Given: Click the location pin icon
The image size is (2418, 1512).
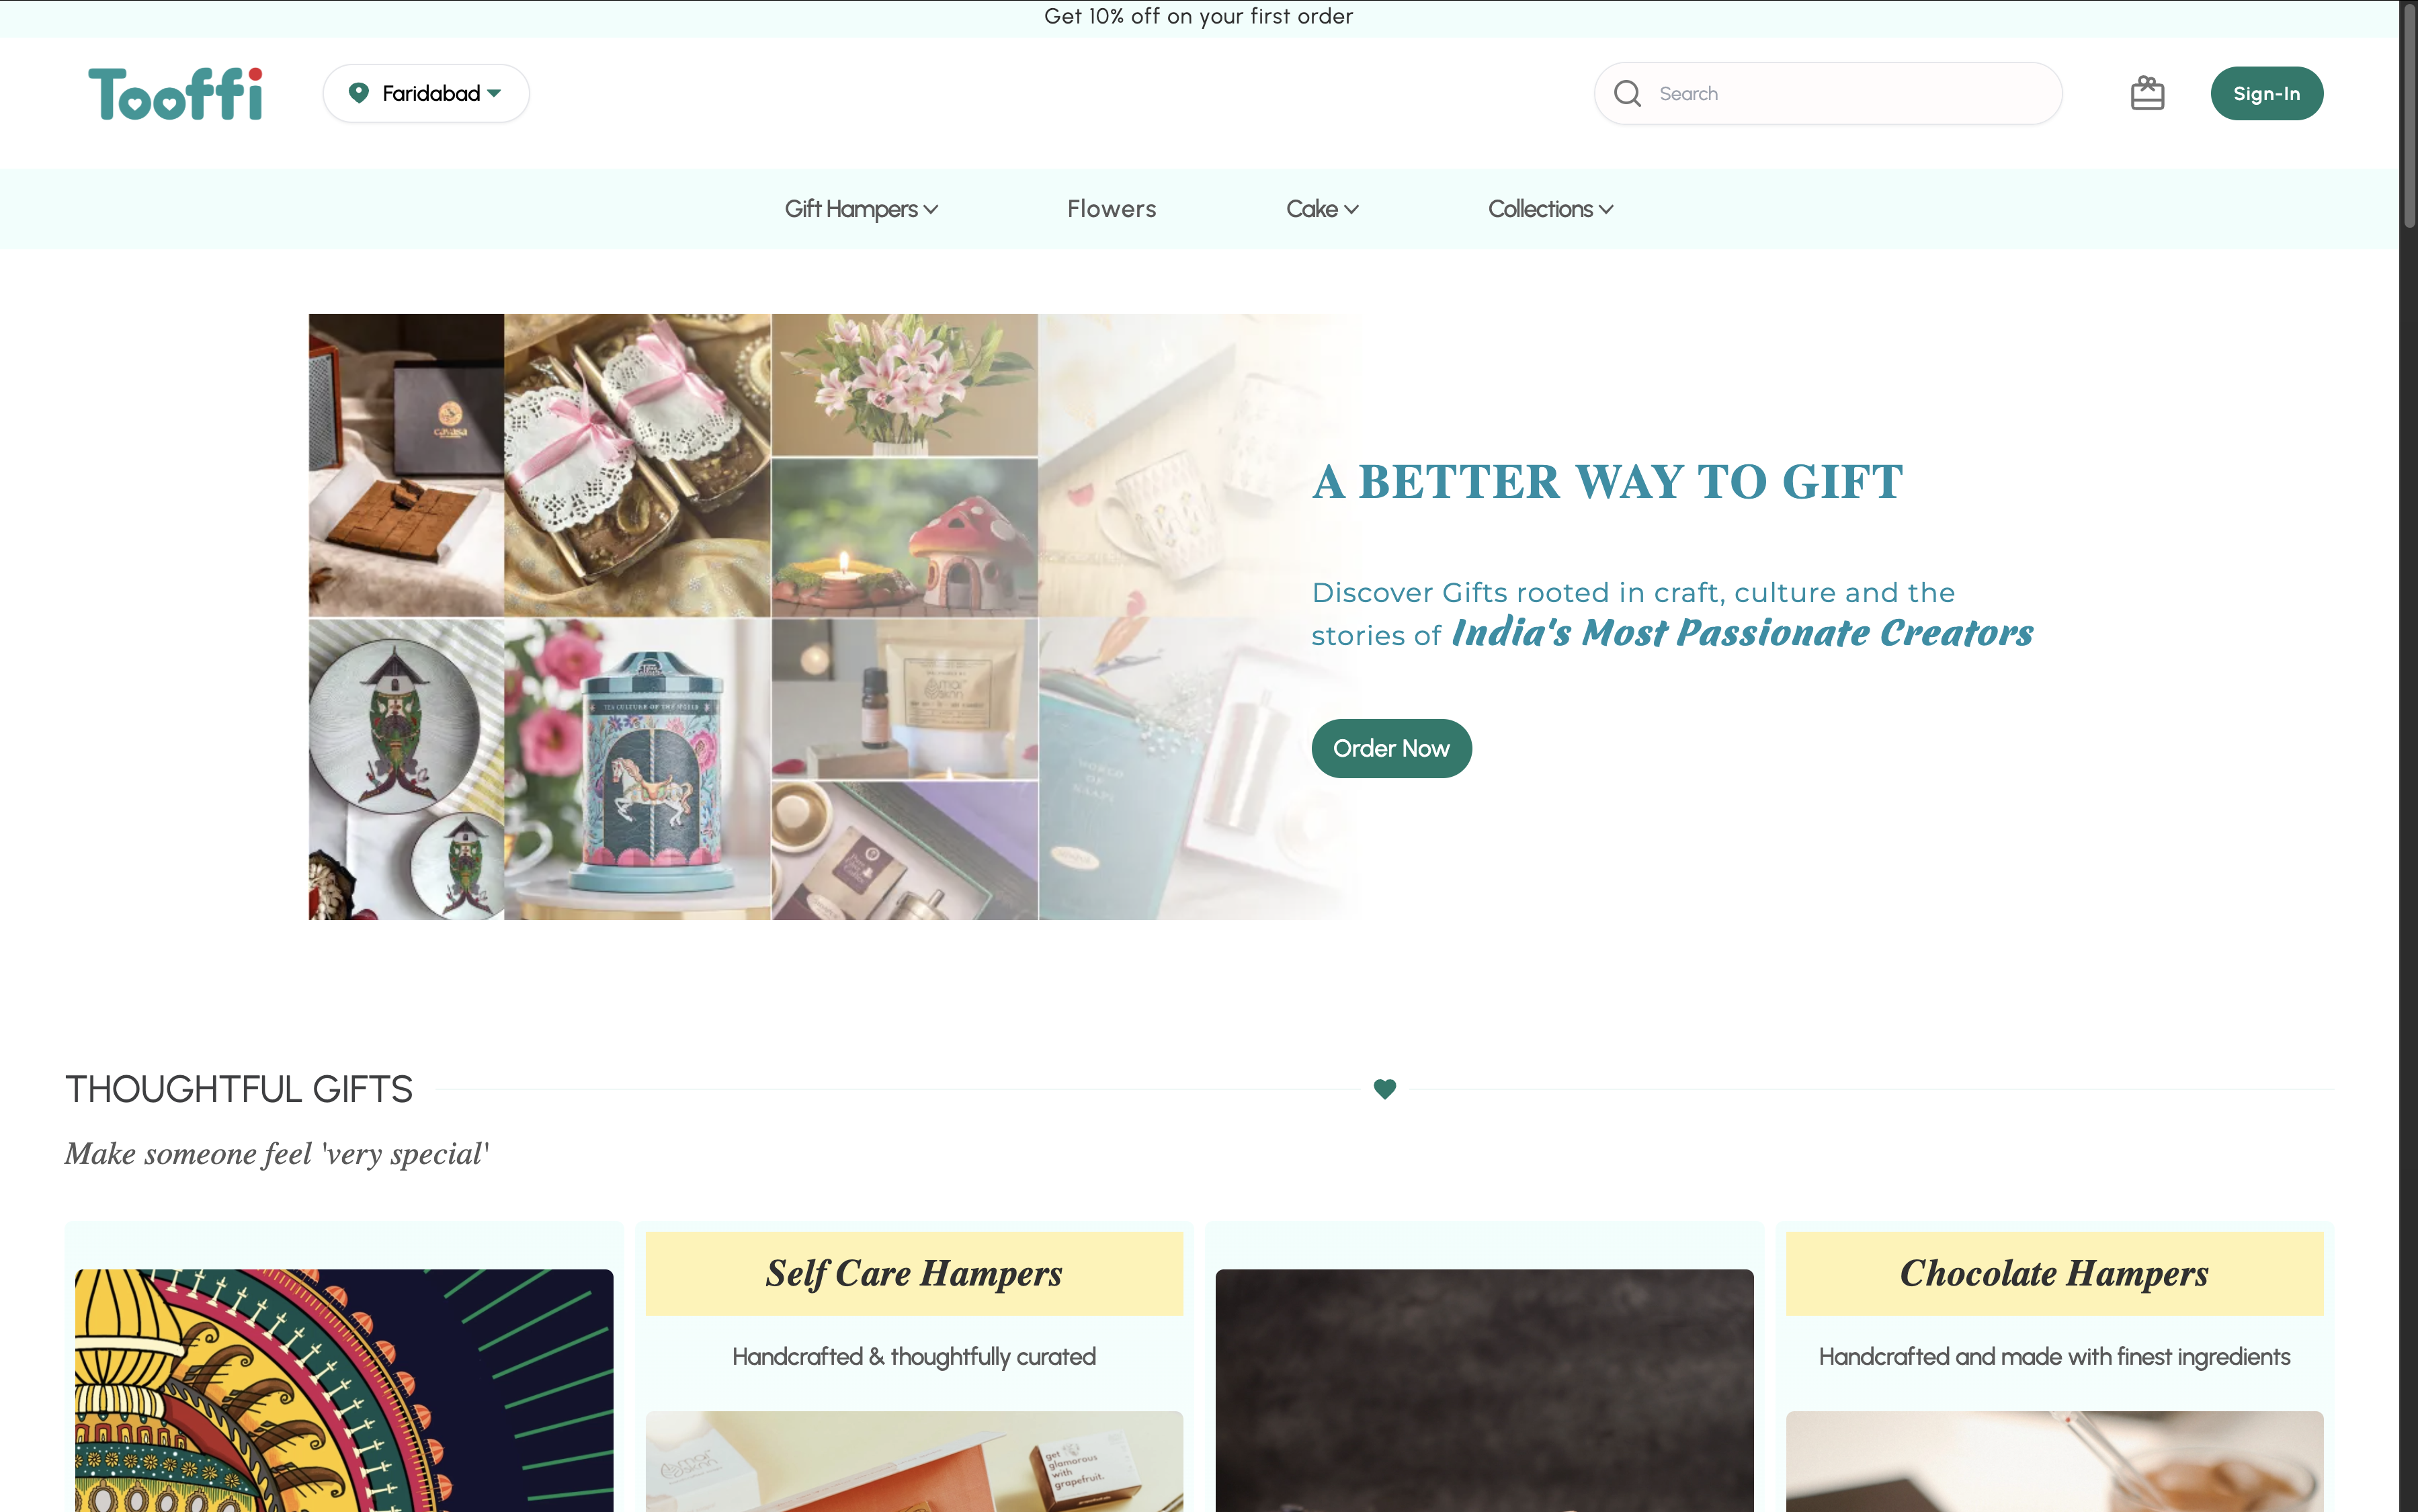Looking at the screenshot, I should pos(358,93).
